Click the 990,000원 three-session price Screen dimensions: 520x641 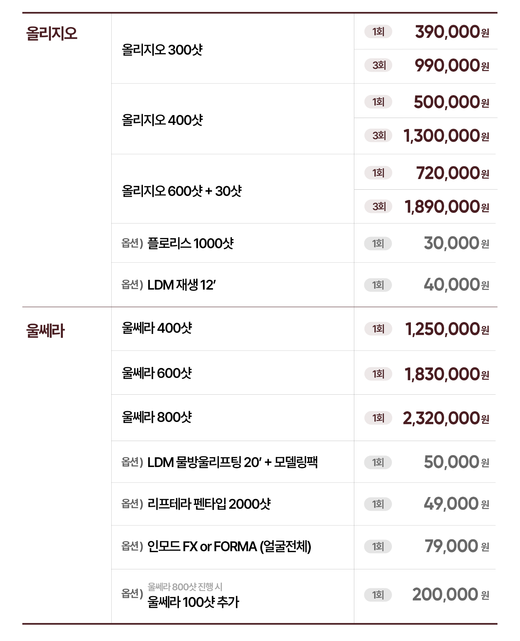[x=452, y=65]
